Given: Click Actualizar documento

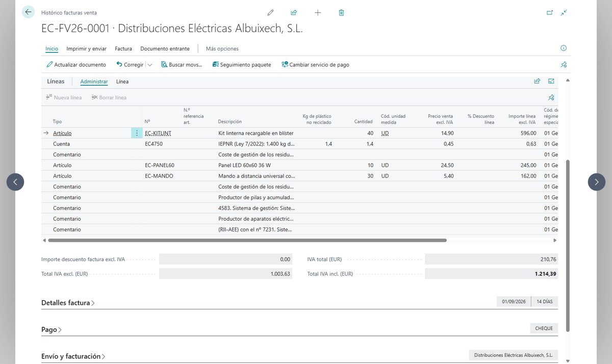Looking at the screenshot, I should [x=76, y=65].
